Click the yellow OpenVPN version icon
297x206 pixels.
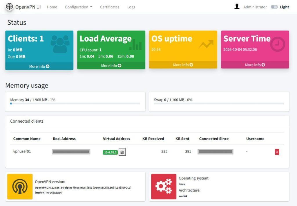click(x=20, y=187)
